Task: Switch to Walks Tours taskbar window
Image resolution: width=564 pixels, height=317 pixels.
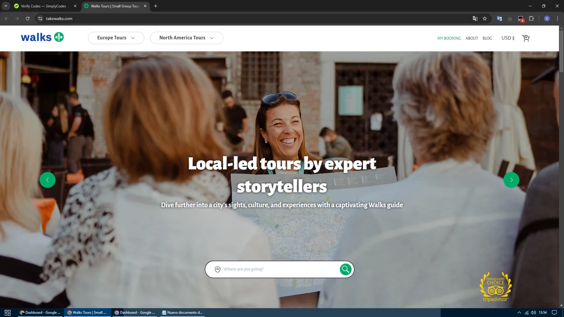Action: [x=87, y=312]
